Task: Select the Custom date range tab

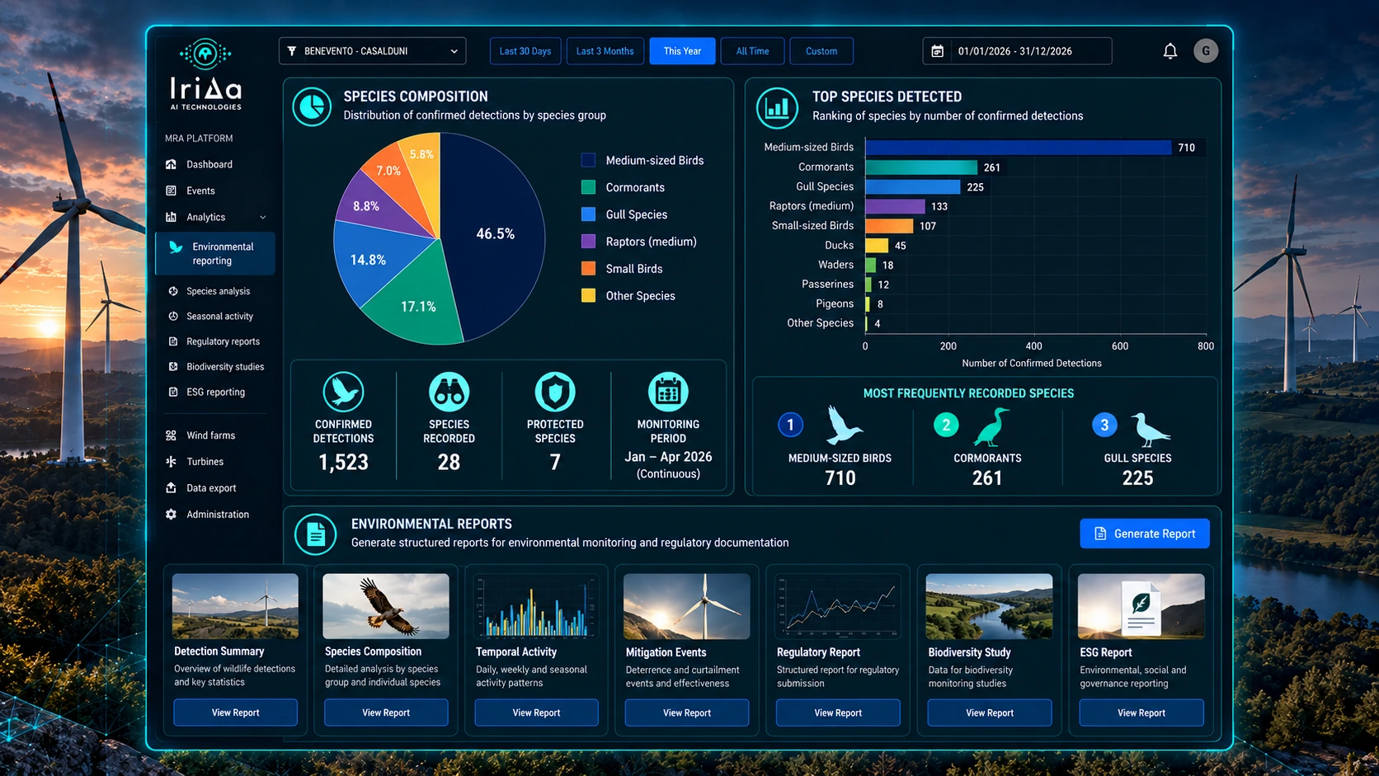Action: tap(821, 51)
